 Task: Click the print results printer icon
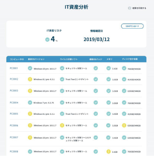129,8
